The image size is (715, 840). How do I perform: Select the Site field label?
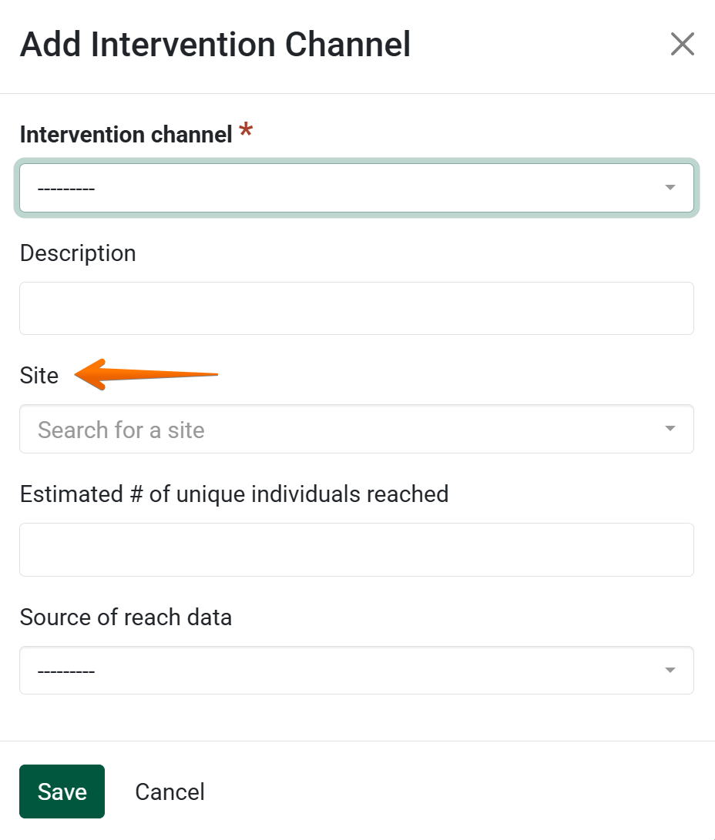point(39,376)
